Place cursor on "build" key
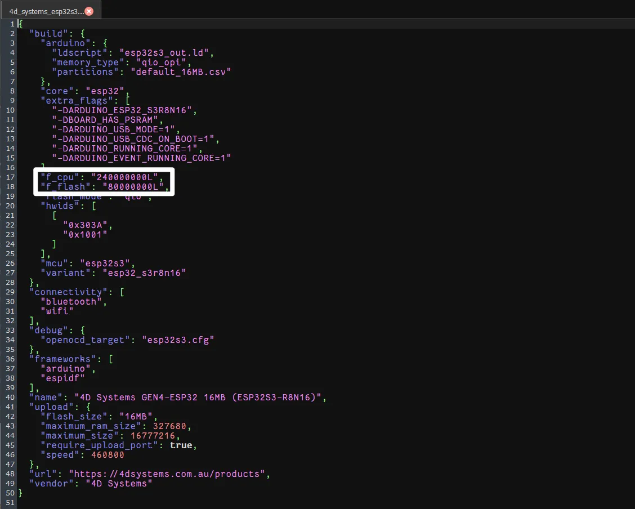 coord(48,34)
